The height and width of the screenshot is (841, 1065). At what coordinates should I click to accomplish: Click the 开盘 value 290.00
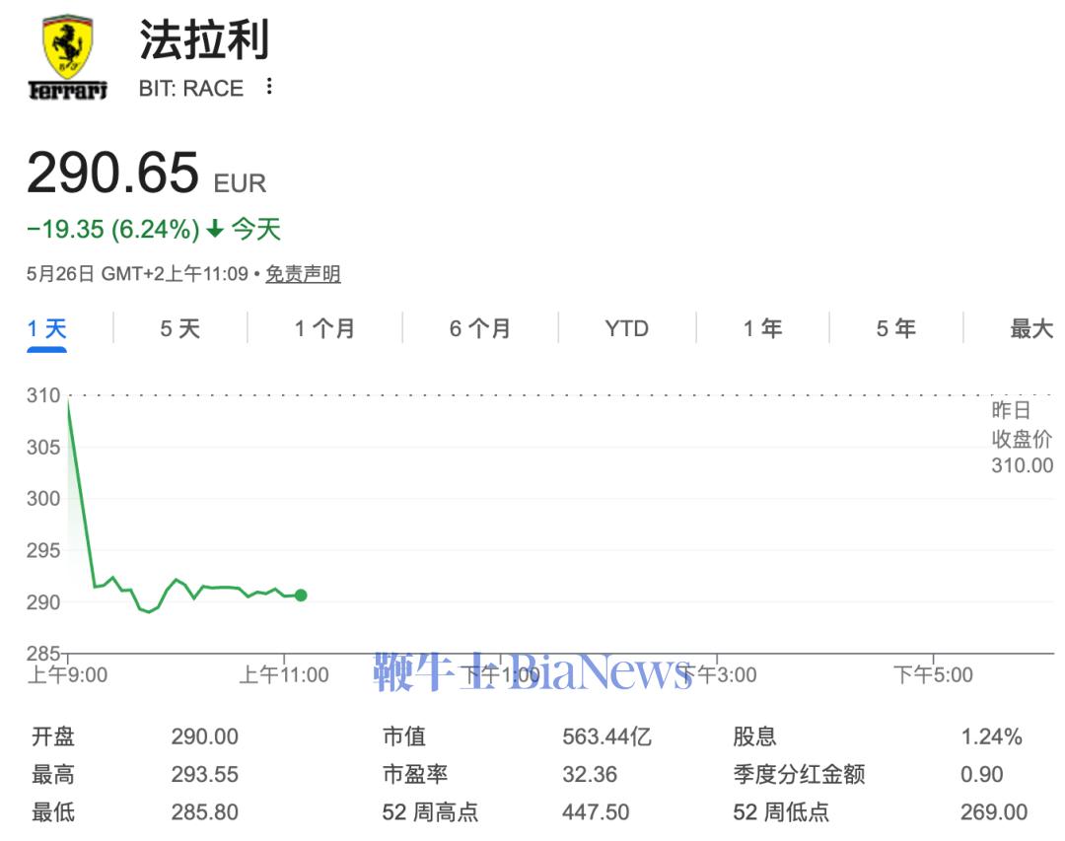(204, 736)
